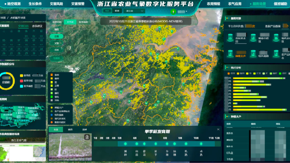
Task: Open the 浙江省 region dropdown
Action: (x=135, y=11)
